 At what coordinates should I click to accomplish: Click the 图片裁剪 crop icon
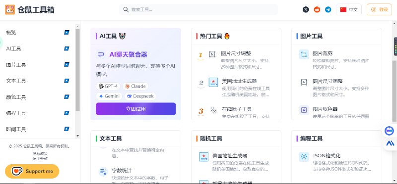tap(304, 54)
